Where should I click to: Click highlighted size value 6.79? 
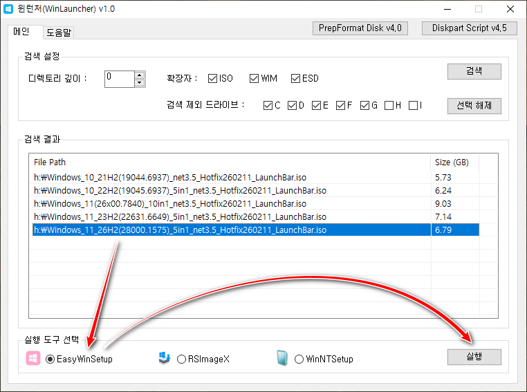pos(443,230)
